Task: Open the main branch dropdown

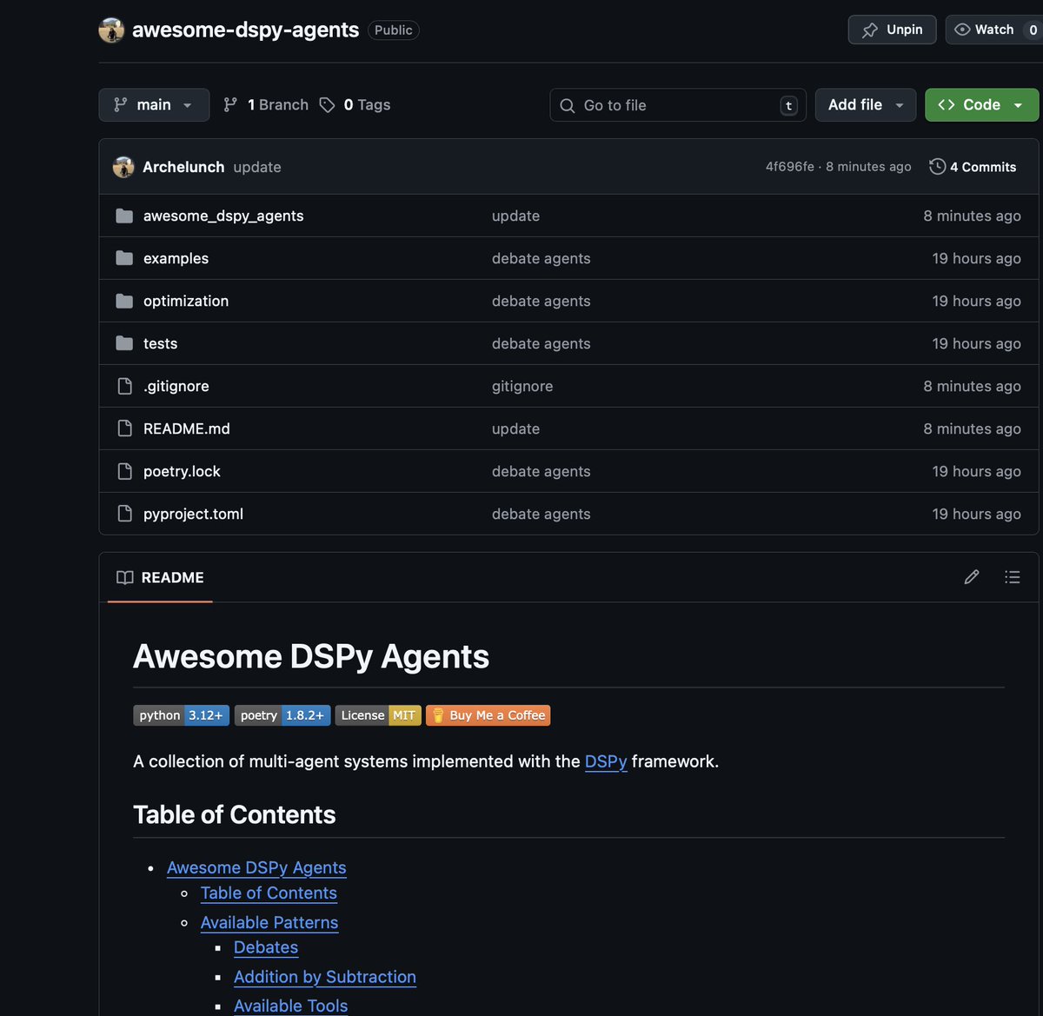Action: pos(154,105)
